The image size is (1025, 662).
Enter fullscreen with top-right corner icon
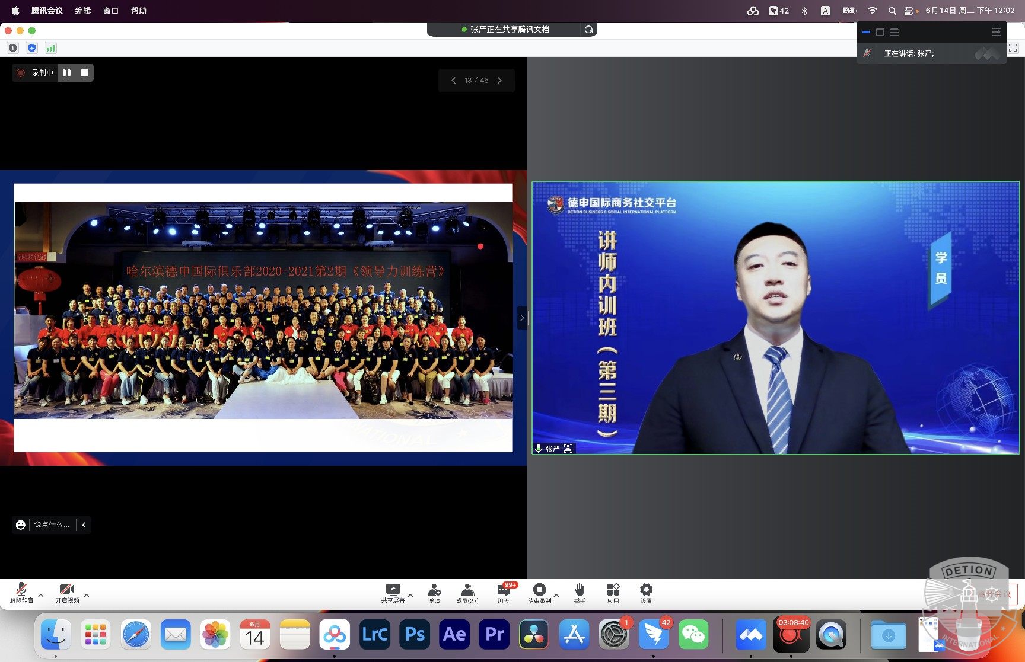[1013, 48]
